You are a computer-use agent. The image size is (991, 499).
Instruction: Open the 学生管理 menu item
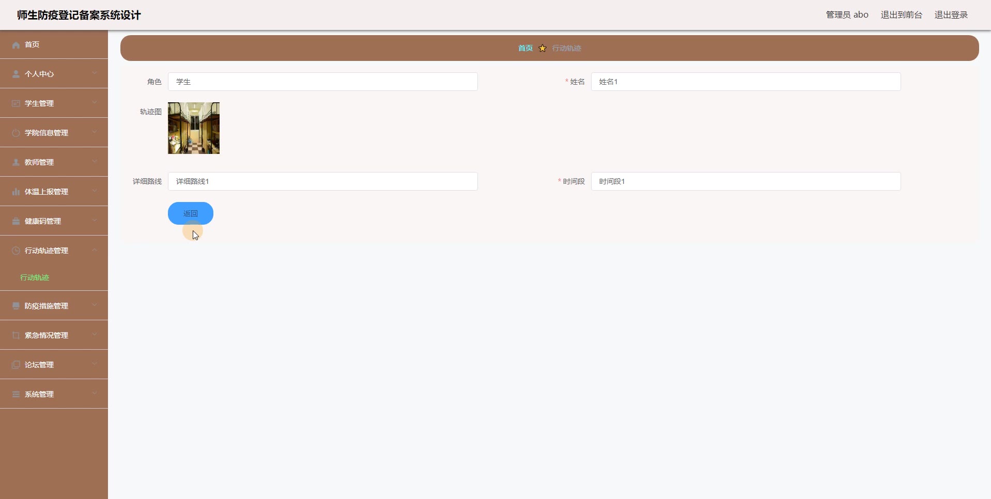(54, 103)
